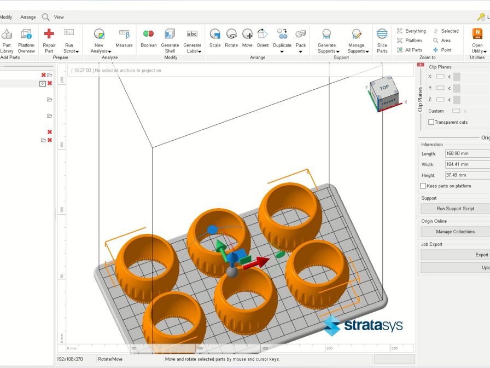
Task: Check Keep parts on platform
Action: 422,186
